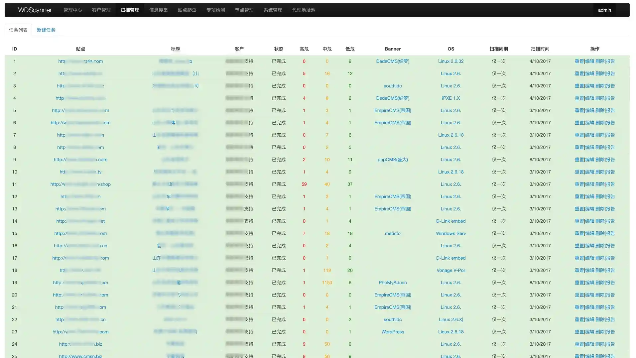The width and height of the screenshot is (636, 358).
Task: Select 专项检测 from the top menu
Action: click(x=215, y=10)
